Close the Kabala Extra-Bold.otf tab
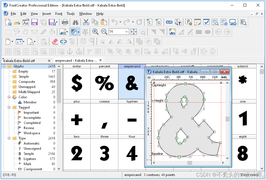This screenshot has height=180, width=266. (49, 61)
